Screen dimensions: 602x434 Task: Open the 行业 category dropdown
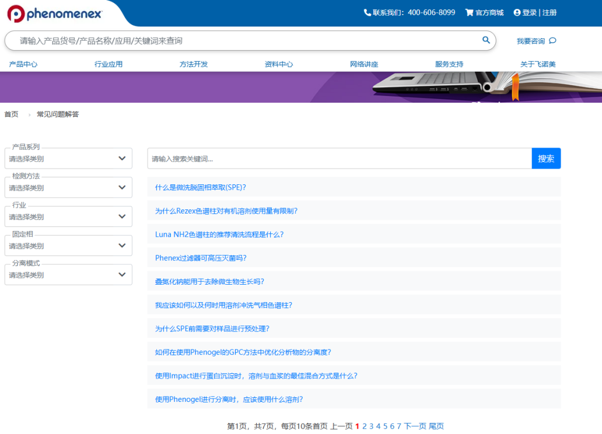coord(68,216)
